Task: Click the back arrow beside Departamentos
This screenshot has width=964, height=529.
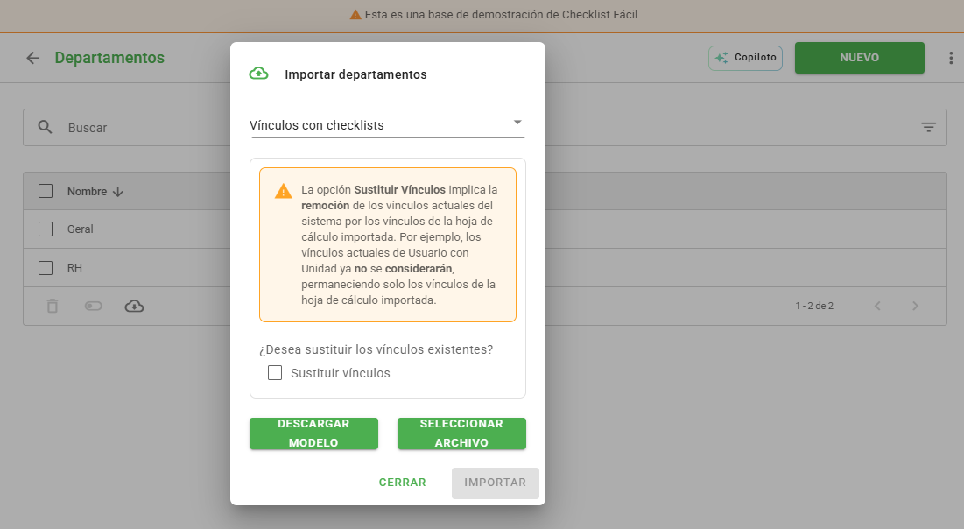Action: pos(32,58)
